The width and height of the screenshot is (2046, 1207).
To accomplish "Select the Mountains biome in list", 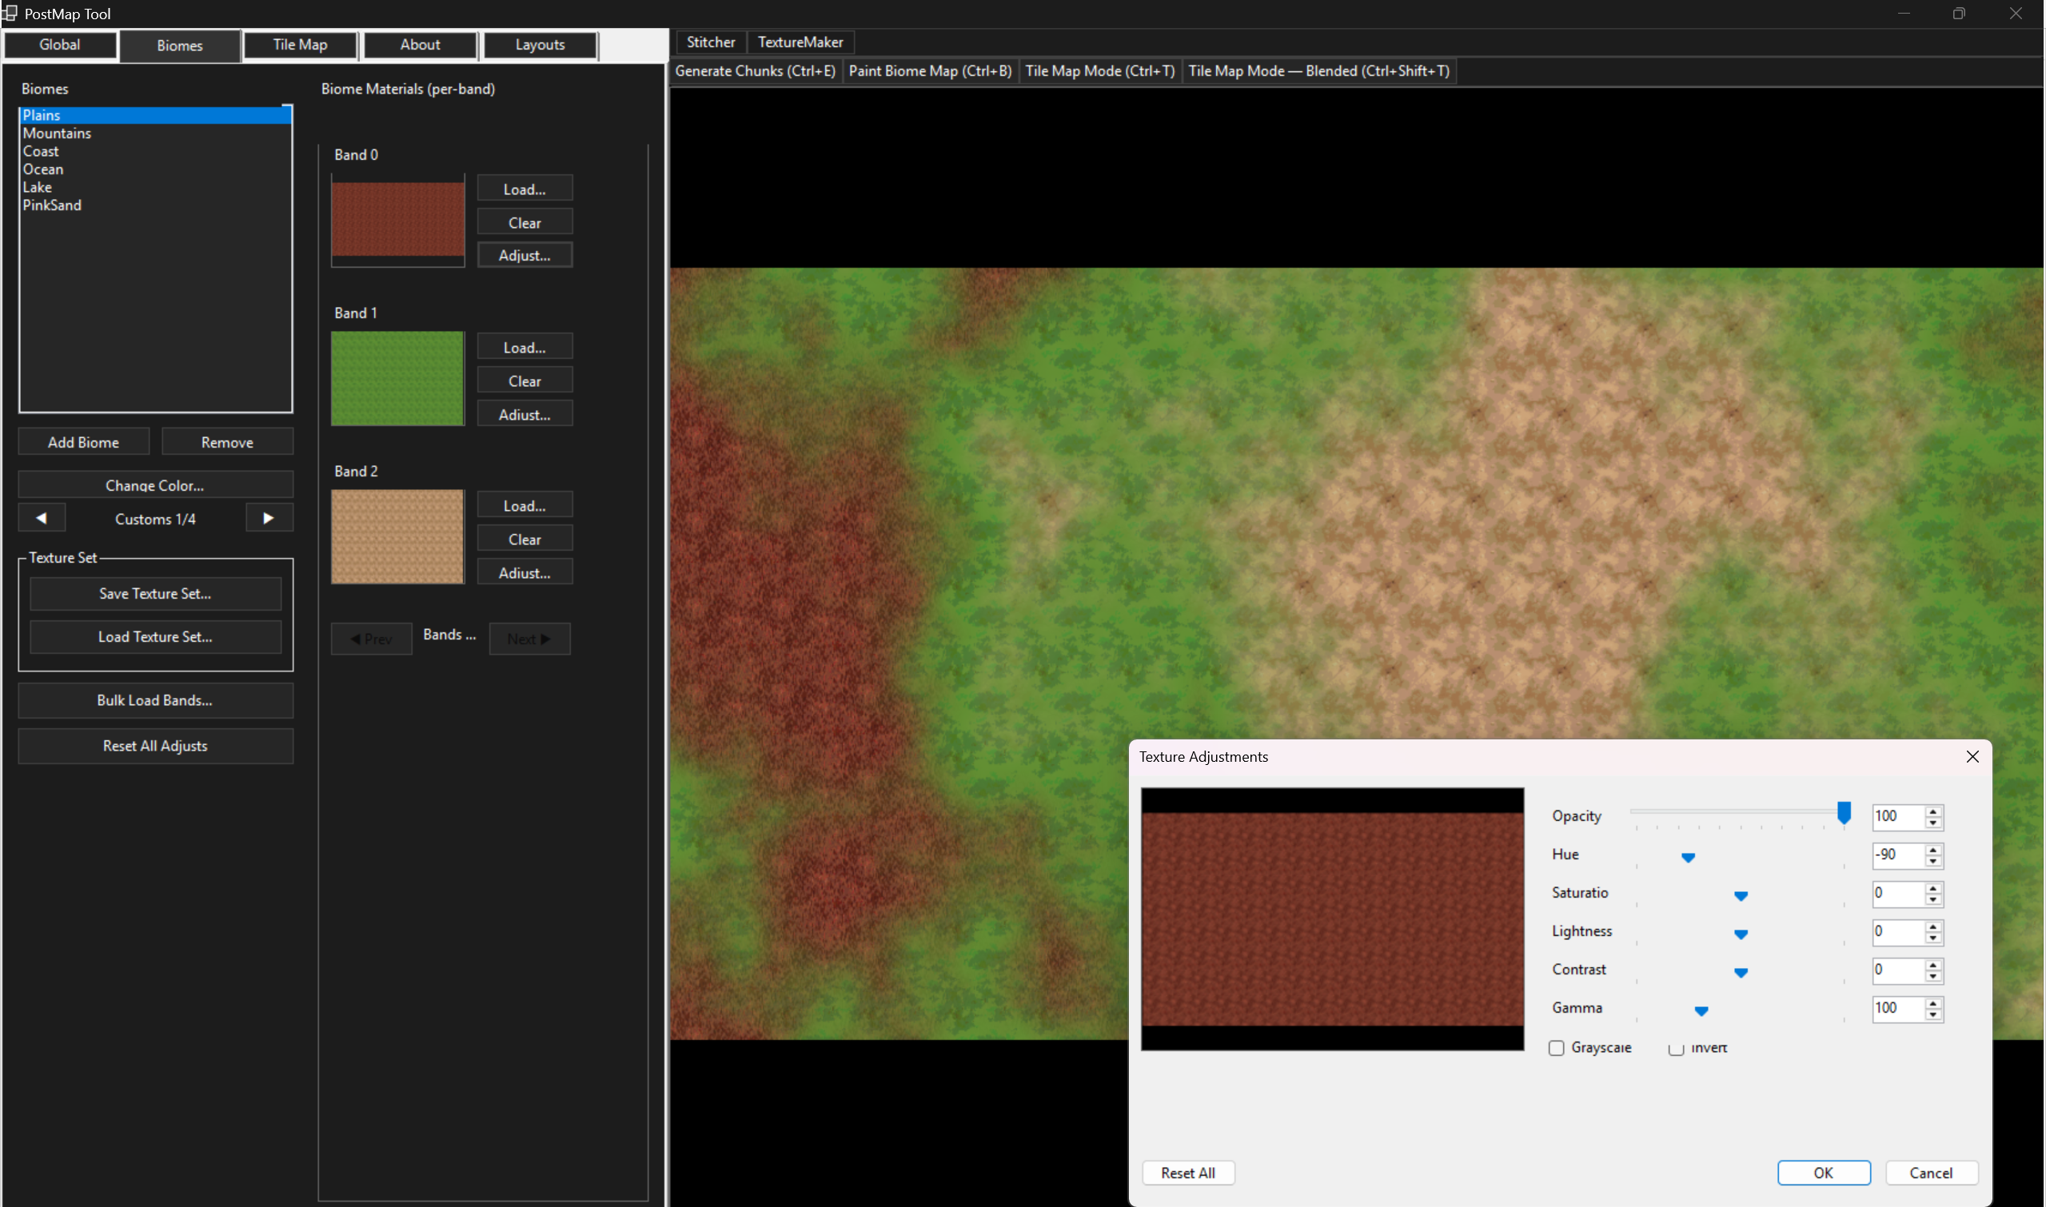I will pos(57,133).
